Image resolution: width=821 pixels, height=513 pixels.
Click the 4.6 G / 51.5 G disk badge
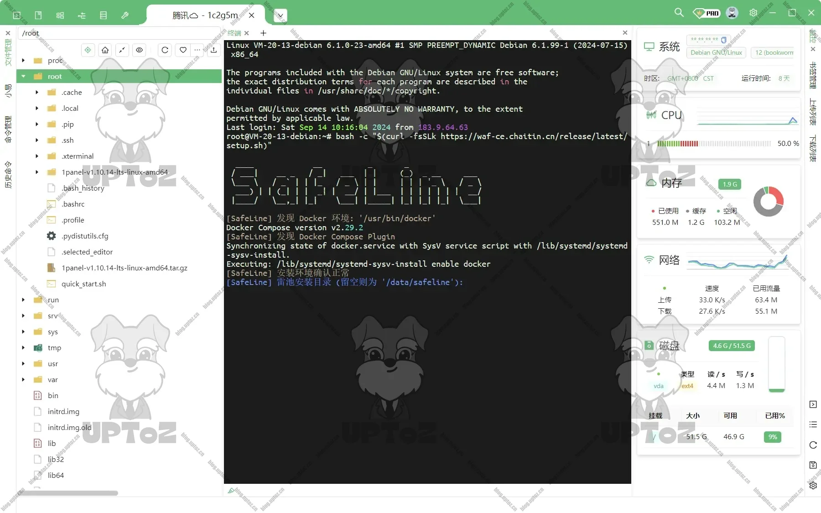click(732, 346)
